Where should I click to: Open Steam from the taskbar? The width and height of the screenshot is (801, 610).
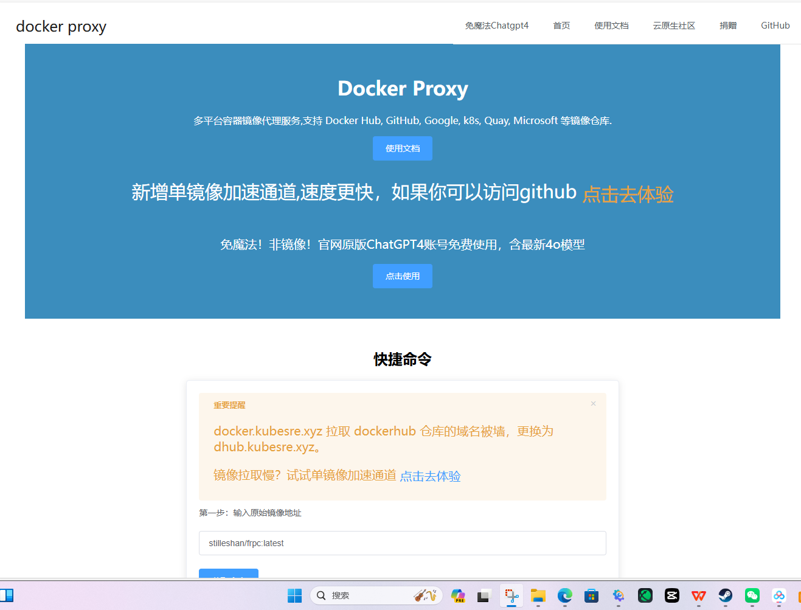coord(726,595)
